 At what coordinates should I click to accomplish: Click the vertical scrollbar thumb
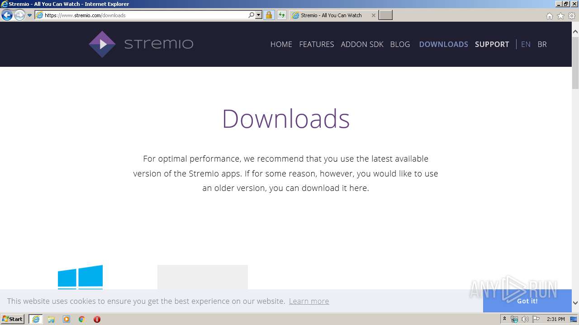pos(575,63)
